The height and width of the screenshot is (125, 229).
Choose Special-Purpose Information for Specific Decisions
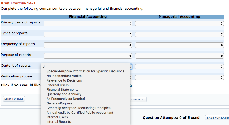click(85, 71)
